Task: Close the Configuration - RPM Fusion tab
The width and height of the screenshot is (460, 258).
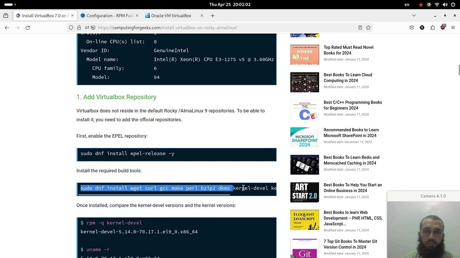Action: pos(137,16)
